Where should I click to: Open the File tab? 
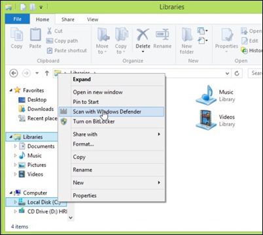click(17, 19)
